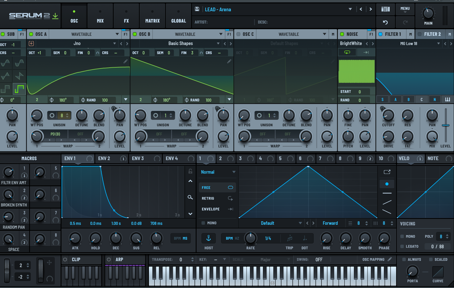
Task: Enable the OSC C oscillator
Action: pos(238,34)
